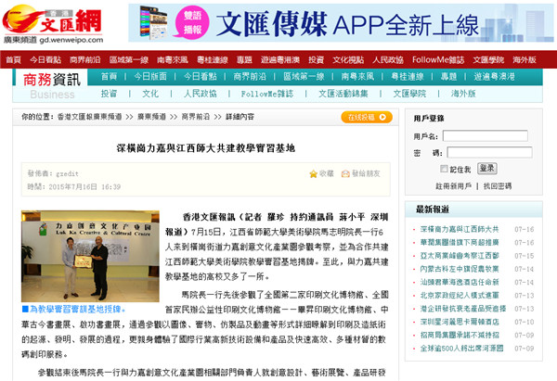Open news 深橫崗力嘉與江西師大共
Viewport: 557px width, 381px height.
(460, 229)
